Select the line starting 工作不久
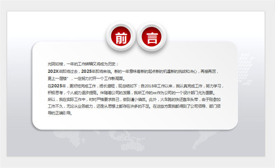 (x=134, y=106)
